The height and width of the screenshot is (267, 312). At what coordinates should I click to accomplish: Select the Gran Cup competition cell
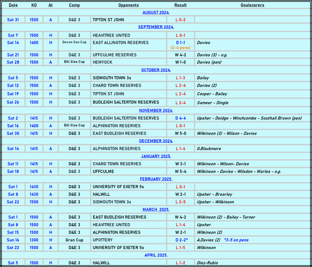point(74,240)
